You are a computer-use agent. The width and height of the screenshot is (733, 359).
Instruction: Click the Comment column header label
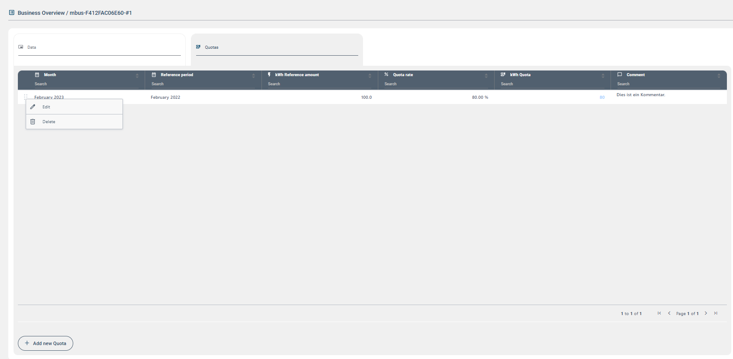tap(636, 75)
